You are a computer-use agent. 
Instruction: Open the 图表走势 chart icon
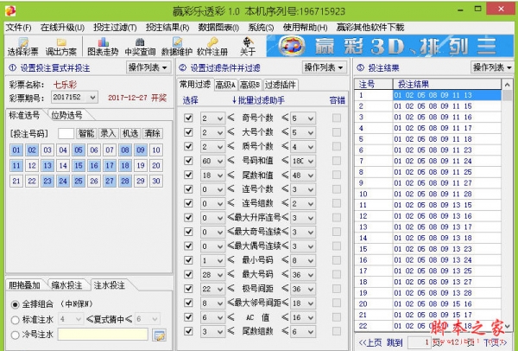103,47
